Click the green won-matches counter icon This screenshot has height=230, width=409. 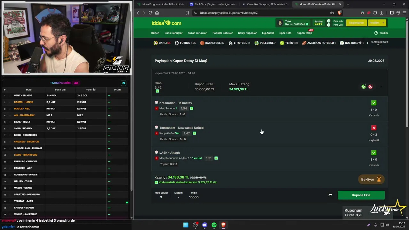364,87
